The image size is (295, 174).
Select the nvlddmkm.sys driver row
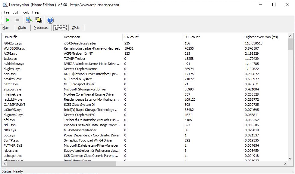[14, 64]
